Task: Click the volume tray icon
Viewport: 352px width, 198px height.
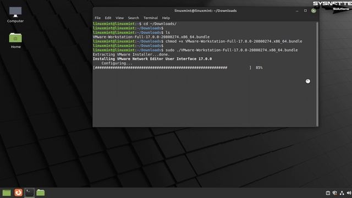Action: pos(349,193)
